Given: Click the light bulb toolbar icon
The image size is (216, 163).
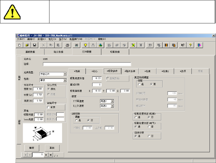Looking at the screenshot, I should click(x=85, y=45).
